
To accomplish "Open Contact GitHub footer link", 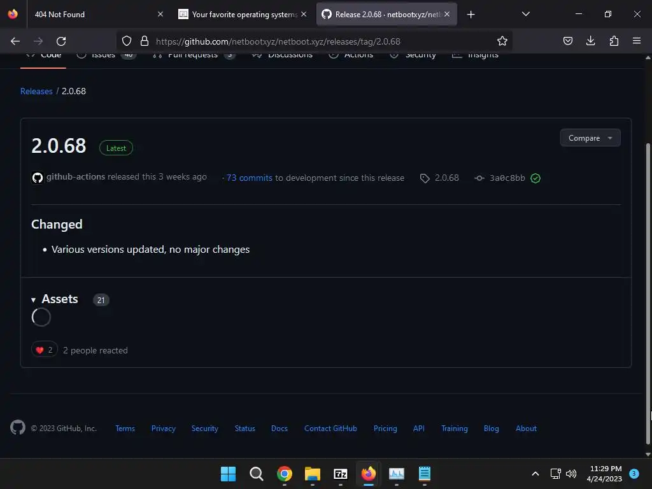I will 330,429.
